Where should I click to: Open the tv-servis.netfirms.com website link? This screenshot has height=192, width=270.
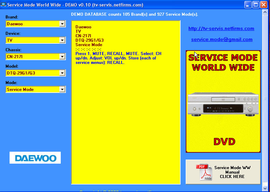click(x=221, y=29)
